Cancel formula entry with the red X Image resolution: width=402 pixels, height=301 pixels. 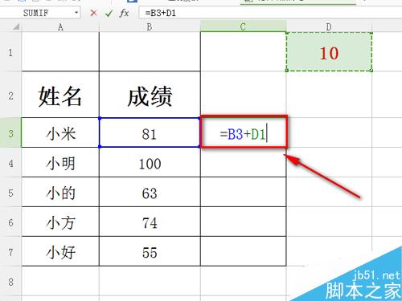[93, 13]
